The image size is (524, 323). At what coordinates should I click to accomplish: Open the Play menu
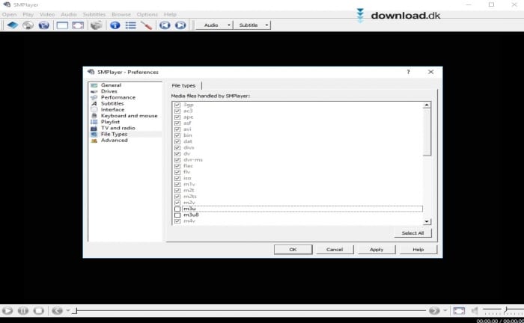coord(28,14)
